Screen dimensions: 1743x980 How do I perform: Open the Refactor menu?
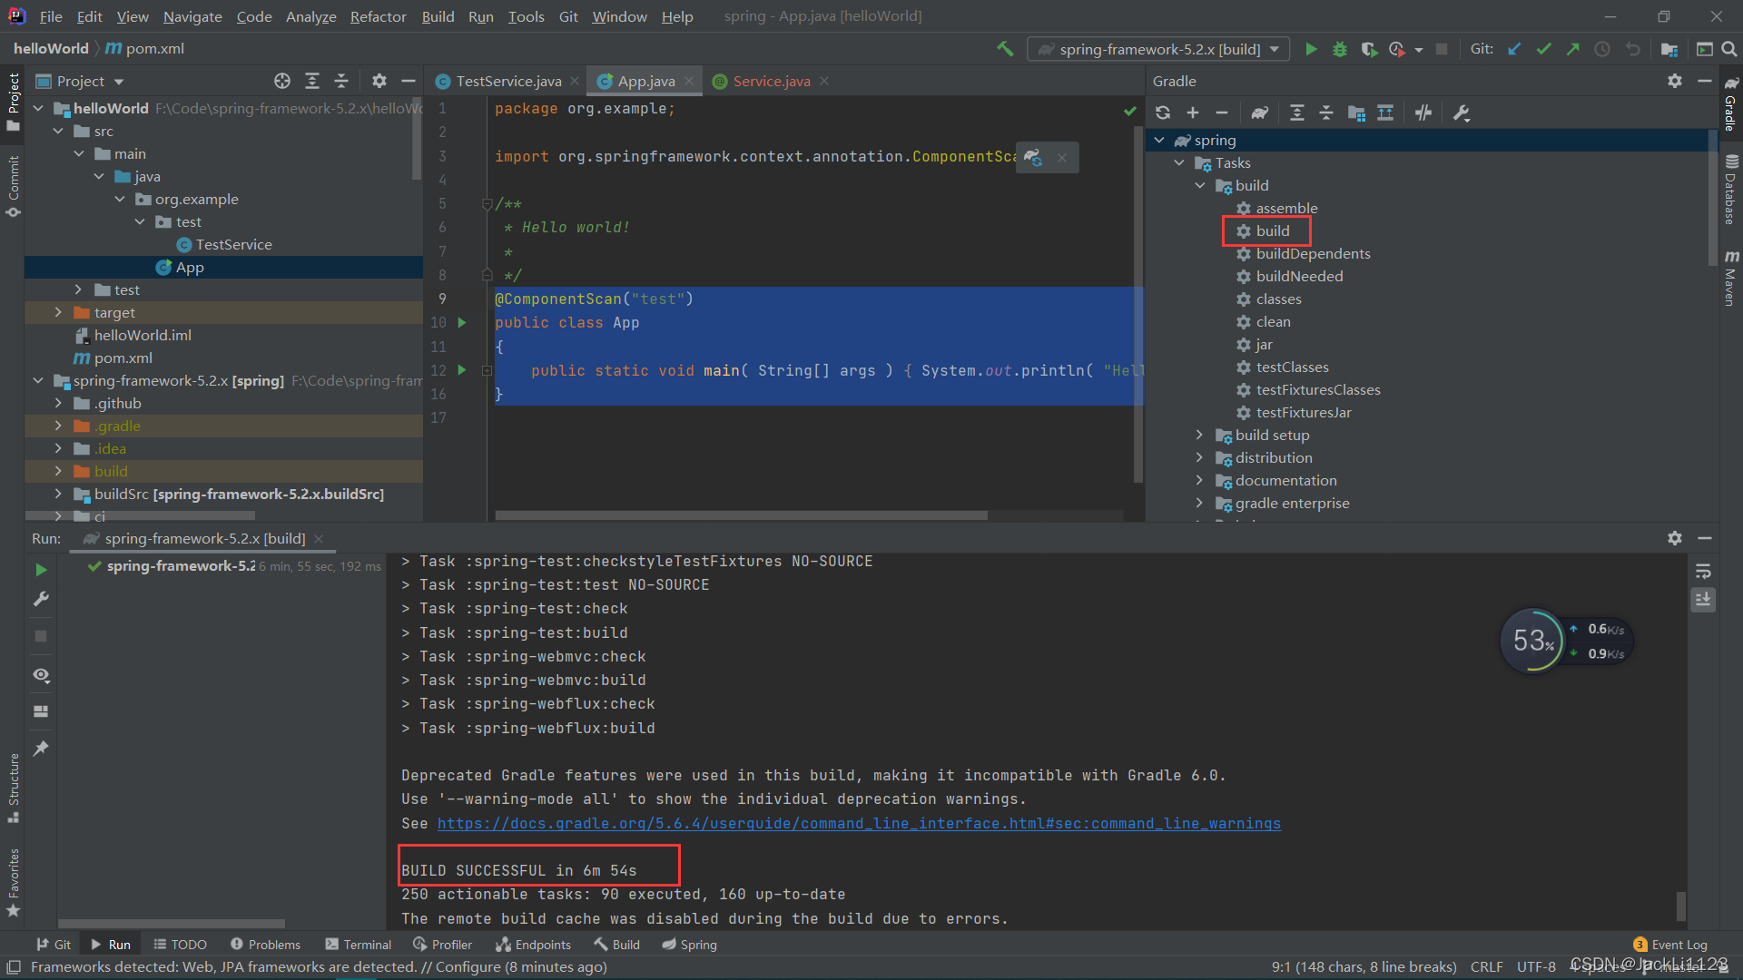(x=378, y=16)
